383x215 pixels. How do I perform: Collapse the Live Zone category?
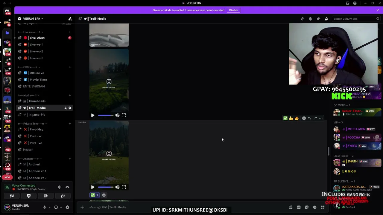[x=31, y=32]
